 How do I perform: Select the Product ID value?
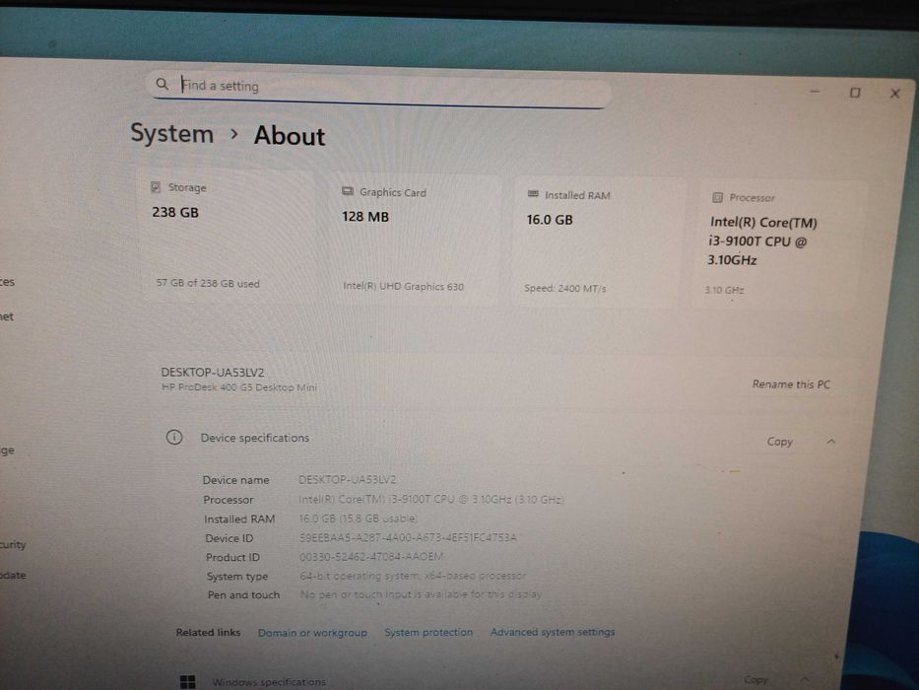point(371,556)
